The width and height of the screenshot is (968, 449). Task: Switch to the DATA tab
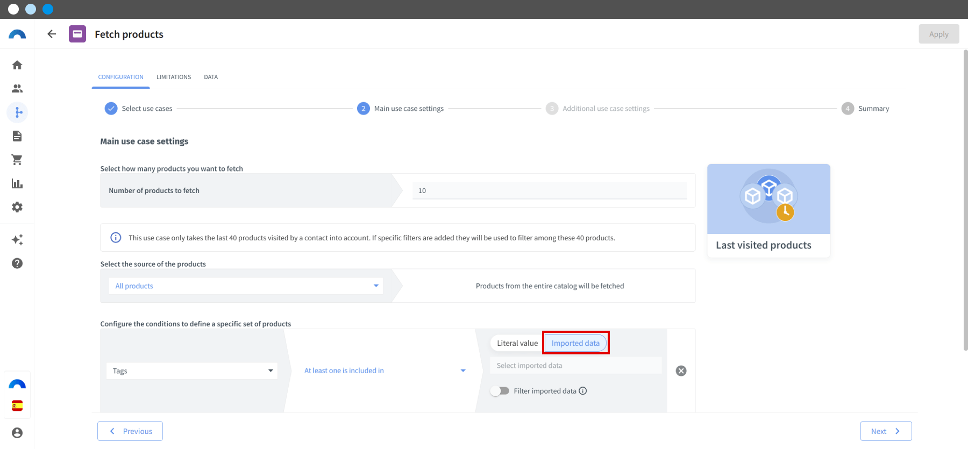211,77
